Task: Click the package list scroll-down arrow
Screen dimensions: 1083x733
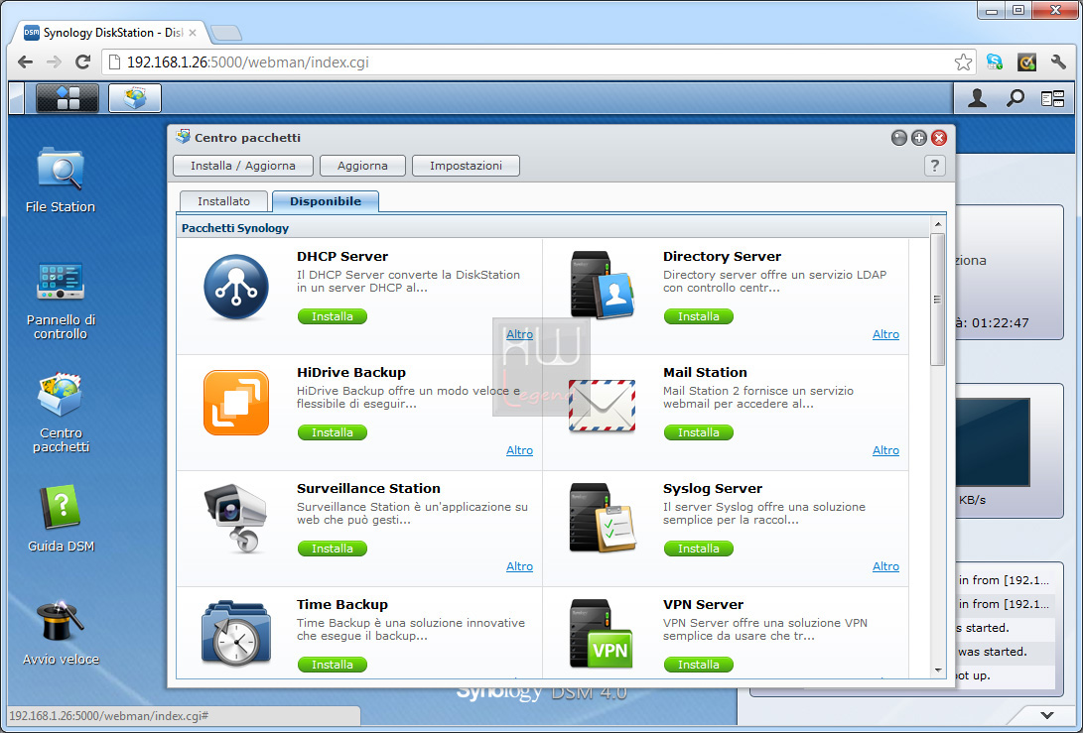Action: point(937,670)
